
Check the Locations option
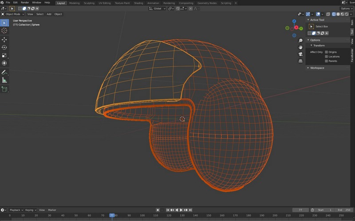(x=327, y=57)
